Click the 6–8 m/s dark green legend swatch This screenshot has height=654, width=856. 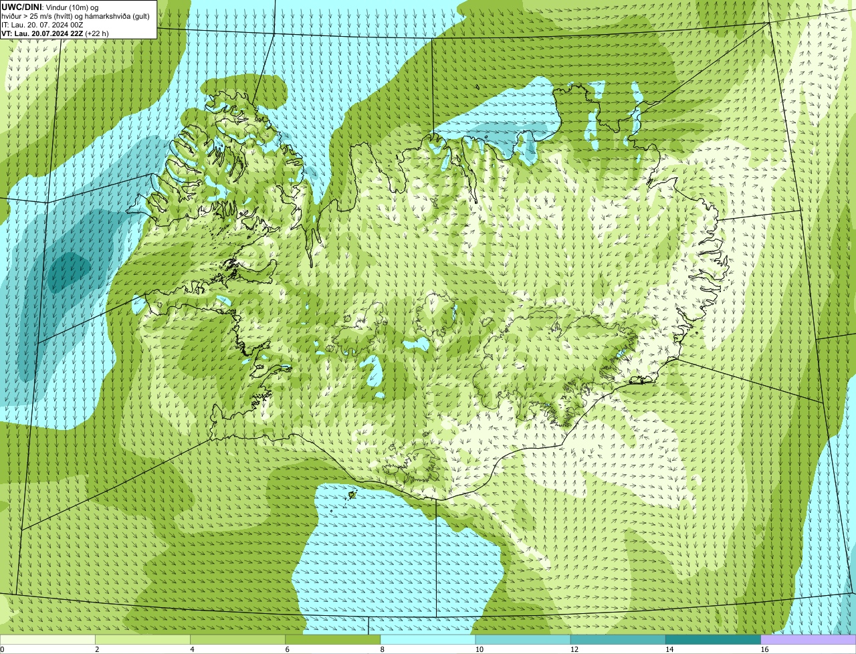coord(333,639)
